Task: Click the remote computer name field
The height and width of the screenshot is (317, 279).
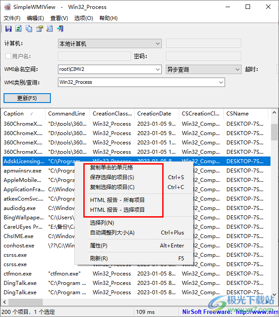Action: (x=204, y=43)
